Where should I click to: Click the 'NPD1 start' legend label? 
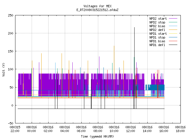(x=158, y=34)
